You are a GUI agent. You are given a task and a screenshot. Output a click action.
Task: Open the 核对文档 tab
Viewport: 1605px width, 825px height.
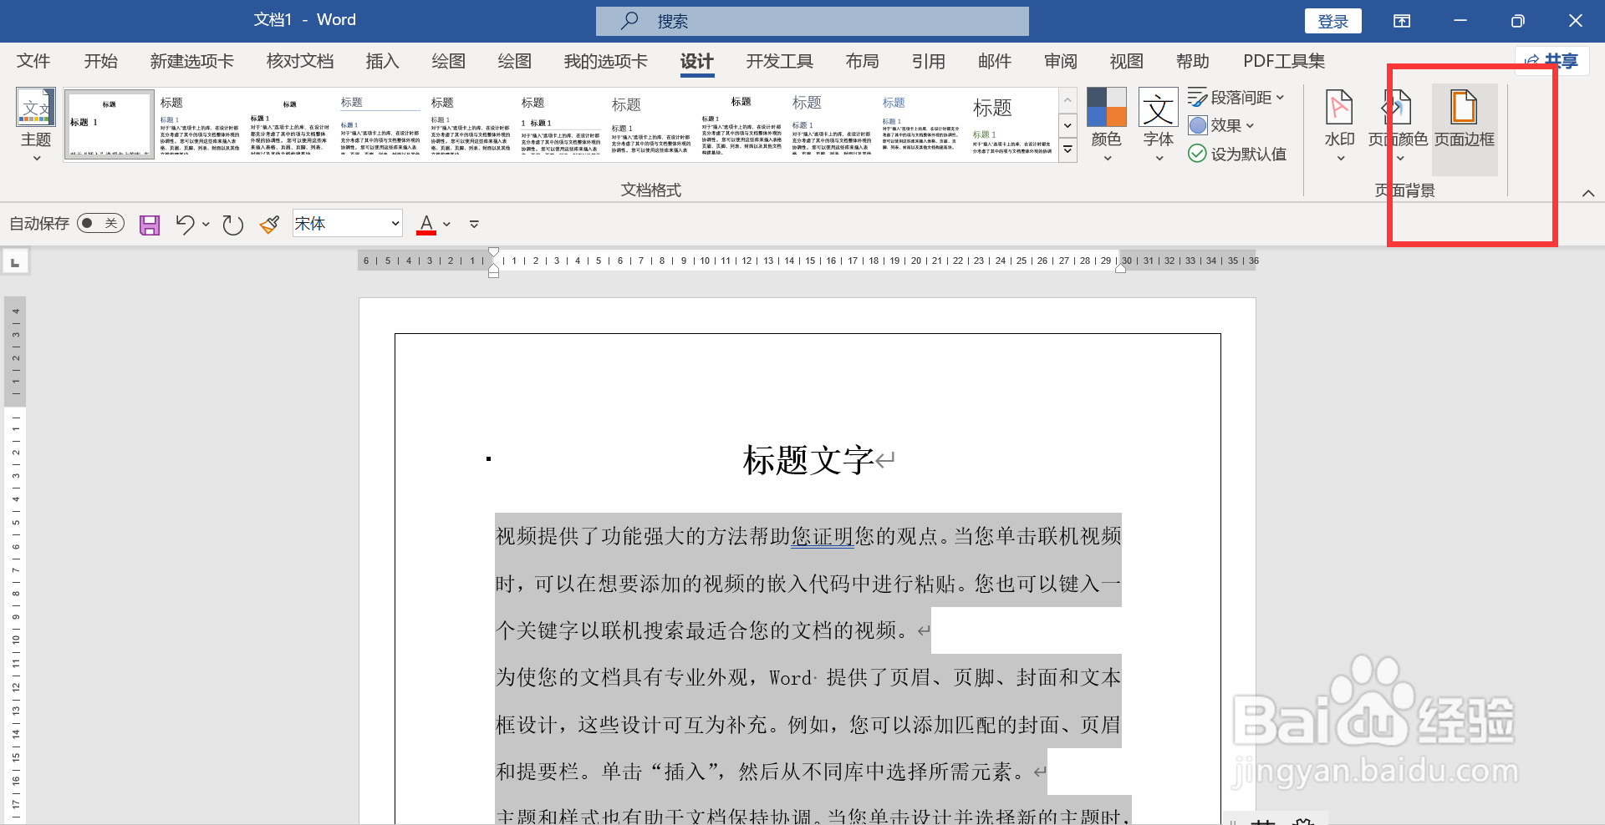[x=300, y=61]
